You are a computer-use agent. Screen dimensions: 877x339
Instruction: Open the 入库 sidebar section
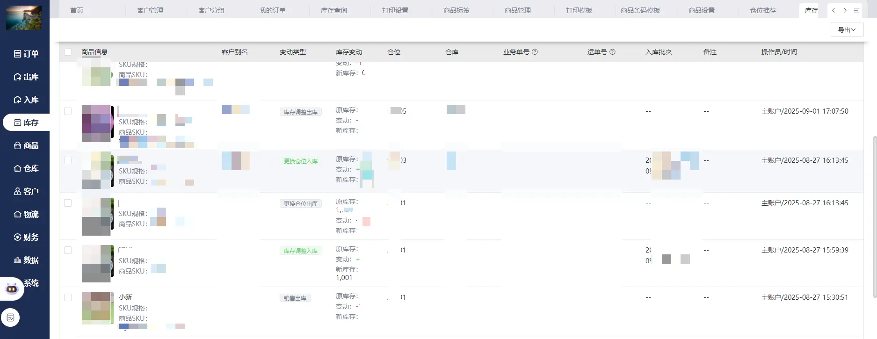26,100
